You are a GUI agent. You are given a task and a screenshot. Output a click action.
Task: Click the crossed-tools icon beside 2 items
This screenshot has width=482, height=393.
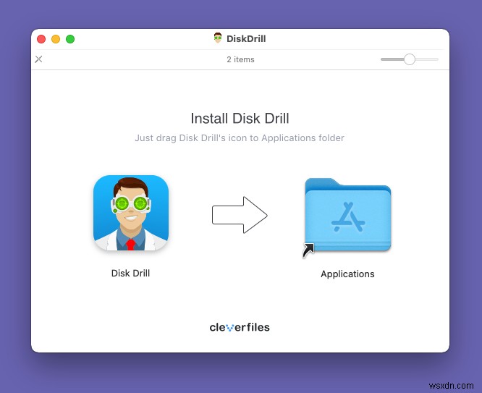(x=39, y=59)
